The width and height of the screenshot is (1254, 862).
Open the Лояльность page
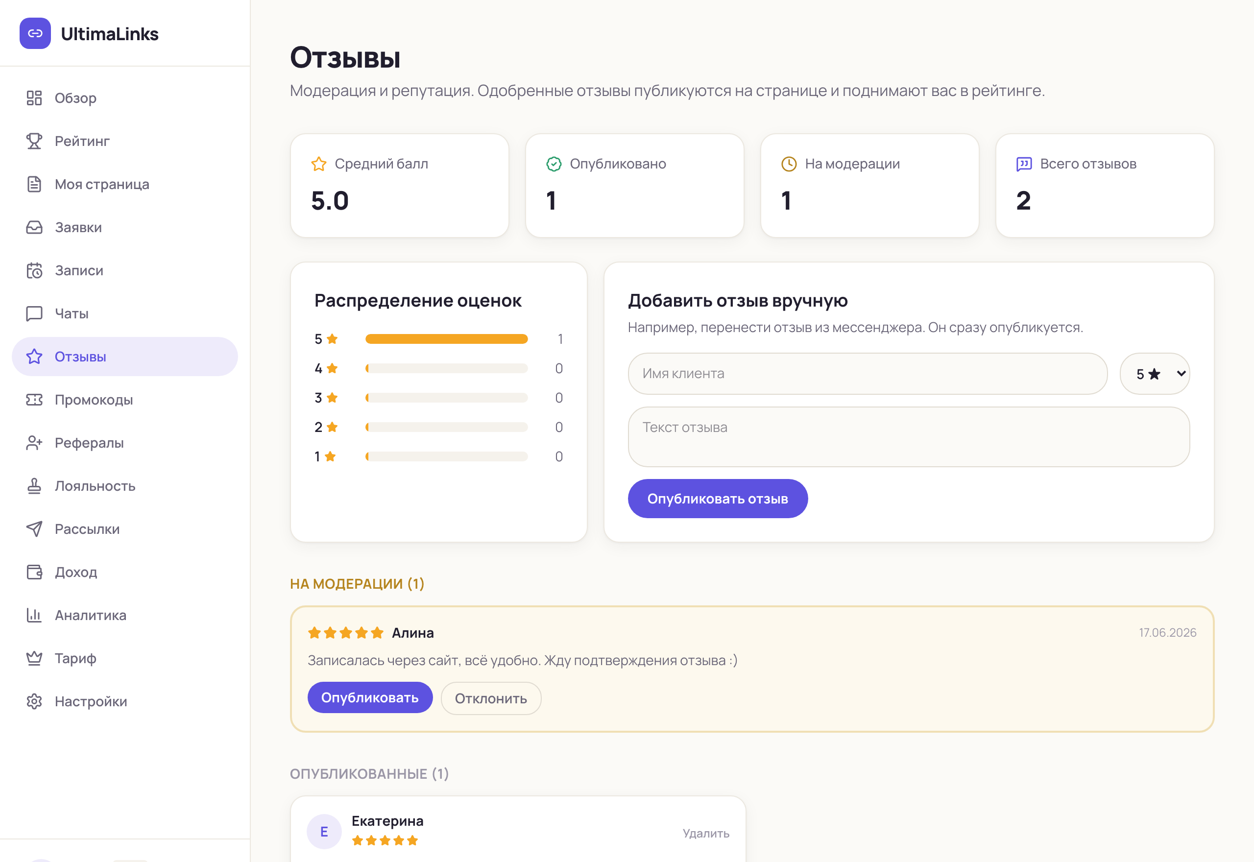pos(125,486)
